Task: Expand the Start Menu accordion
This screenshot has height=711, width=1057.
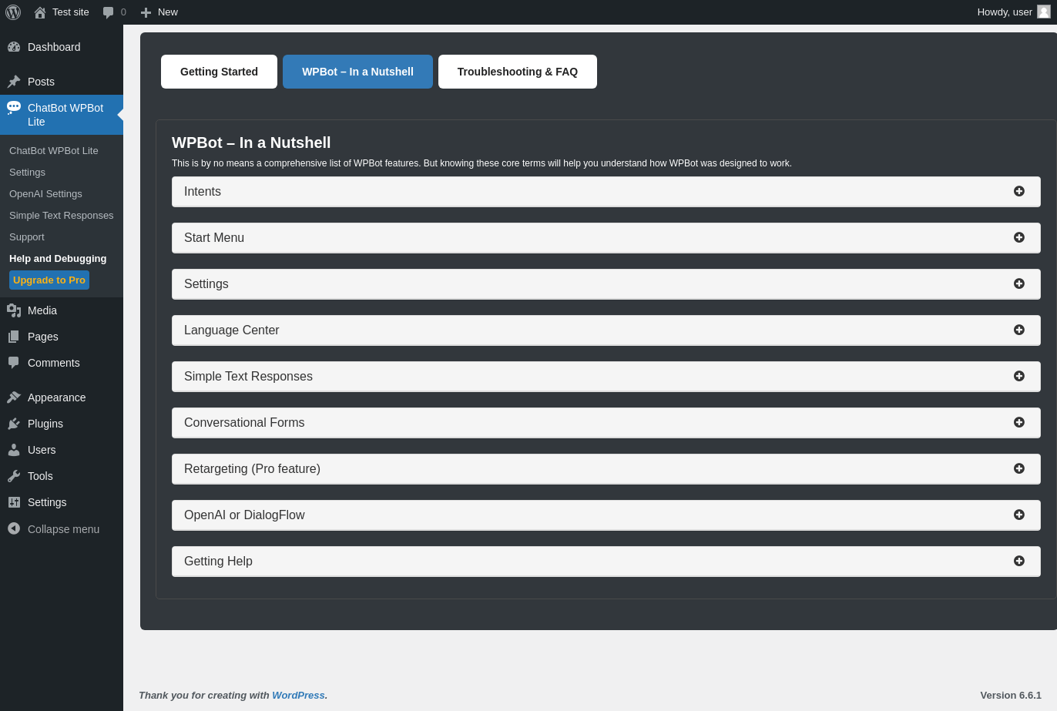Action: pyautogui.click(x=606, y=238)
